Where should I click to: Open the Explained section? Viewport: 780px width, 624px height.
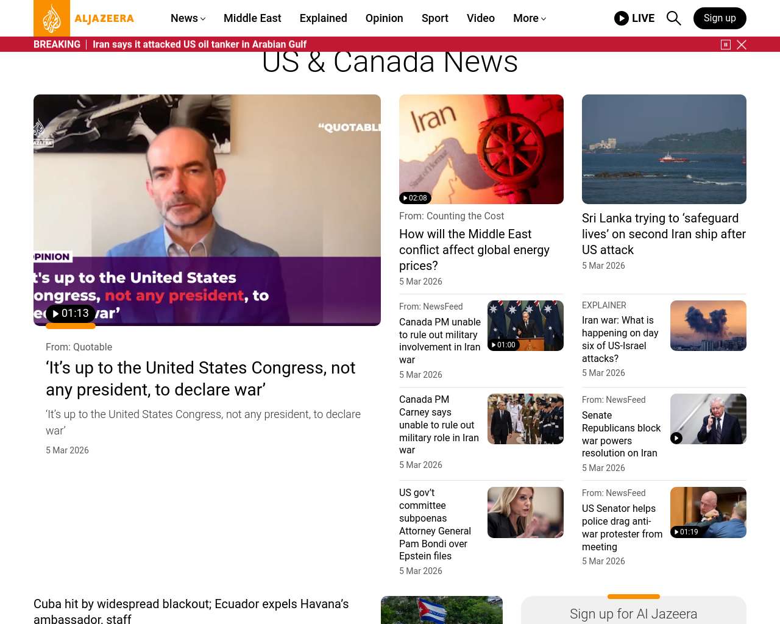324,18
